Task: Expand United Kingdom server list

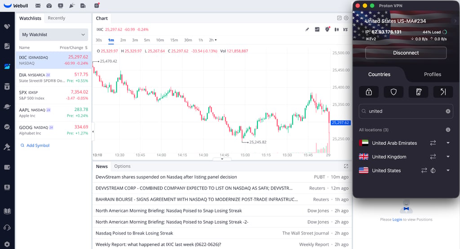Action: click(x=448, y=157)
